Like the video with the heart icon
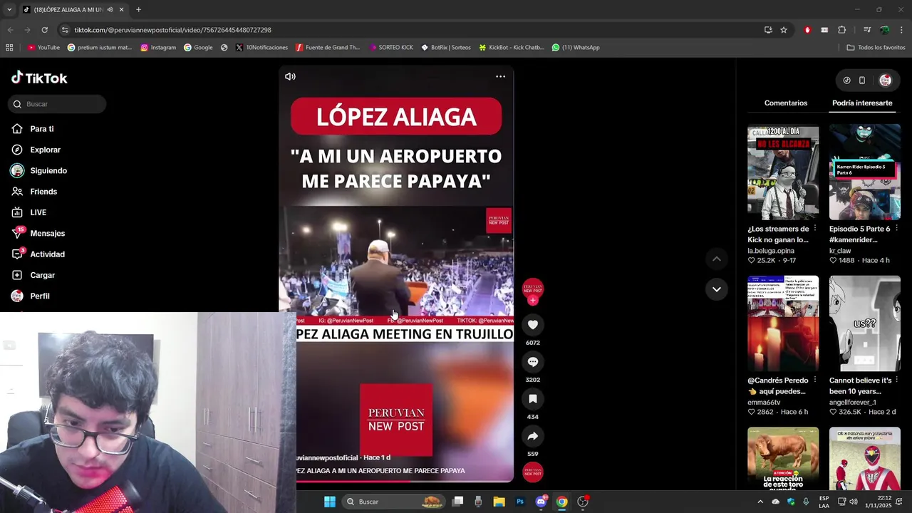912x513 pixels. (532, 325)
